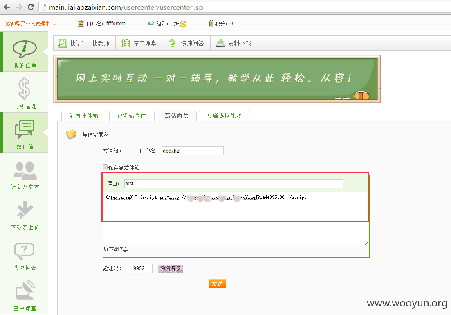The height and width of the screenshot is (315, 451).
Task: Open the 找学生 link
Action: [x=78, y=43]
